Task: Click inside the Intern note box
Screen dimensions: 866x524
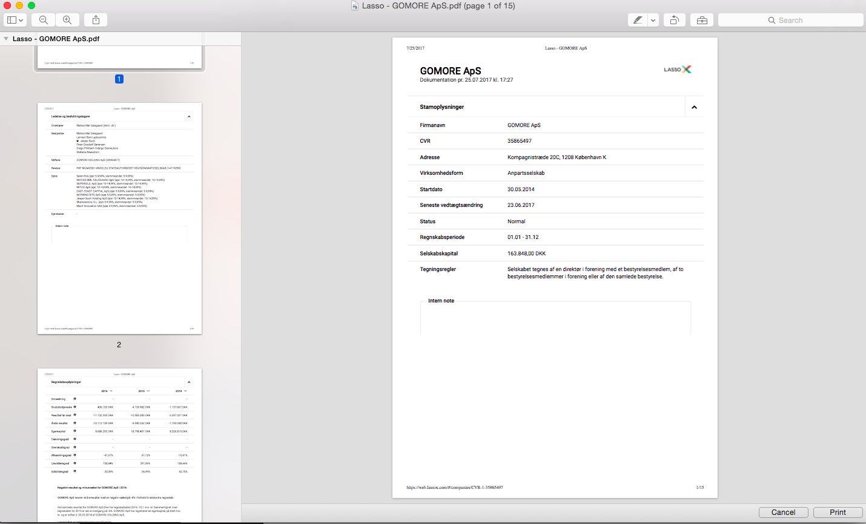Action: click(555, 319)
